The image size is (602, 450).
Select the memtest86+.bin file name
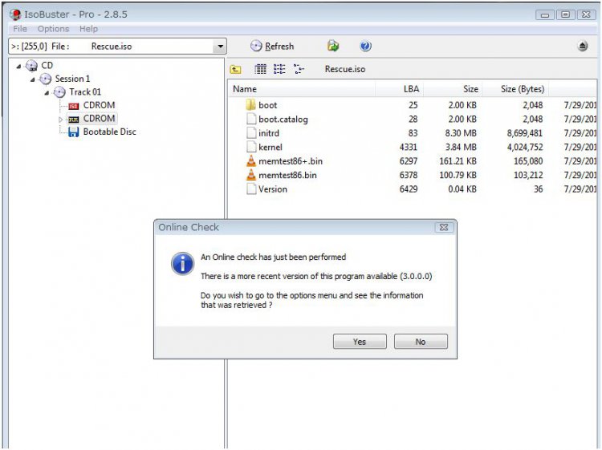(291, 161)
